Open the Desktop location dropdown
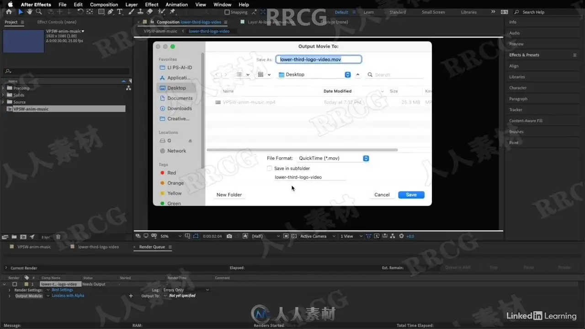585x329 pixels. pos(314,74)
